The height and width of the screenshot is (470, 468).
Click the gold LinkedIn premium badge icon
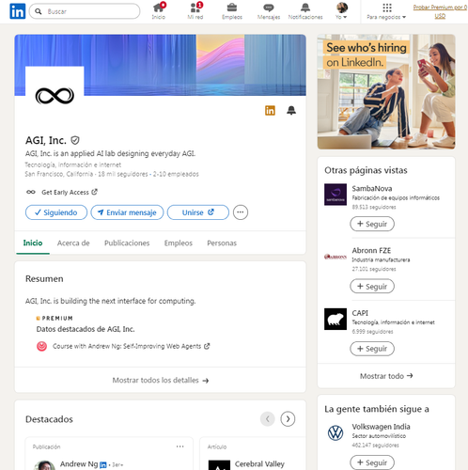(270, 110)
